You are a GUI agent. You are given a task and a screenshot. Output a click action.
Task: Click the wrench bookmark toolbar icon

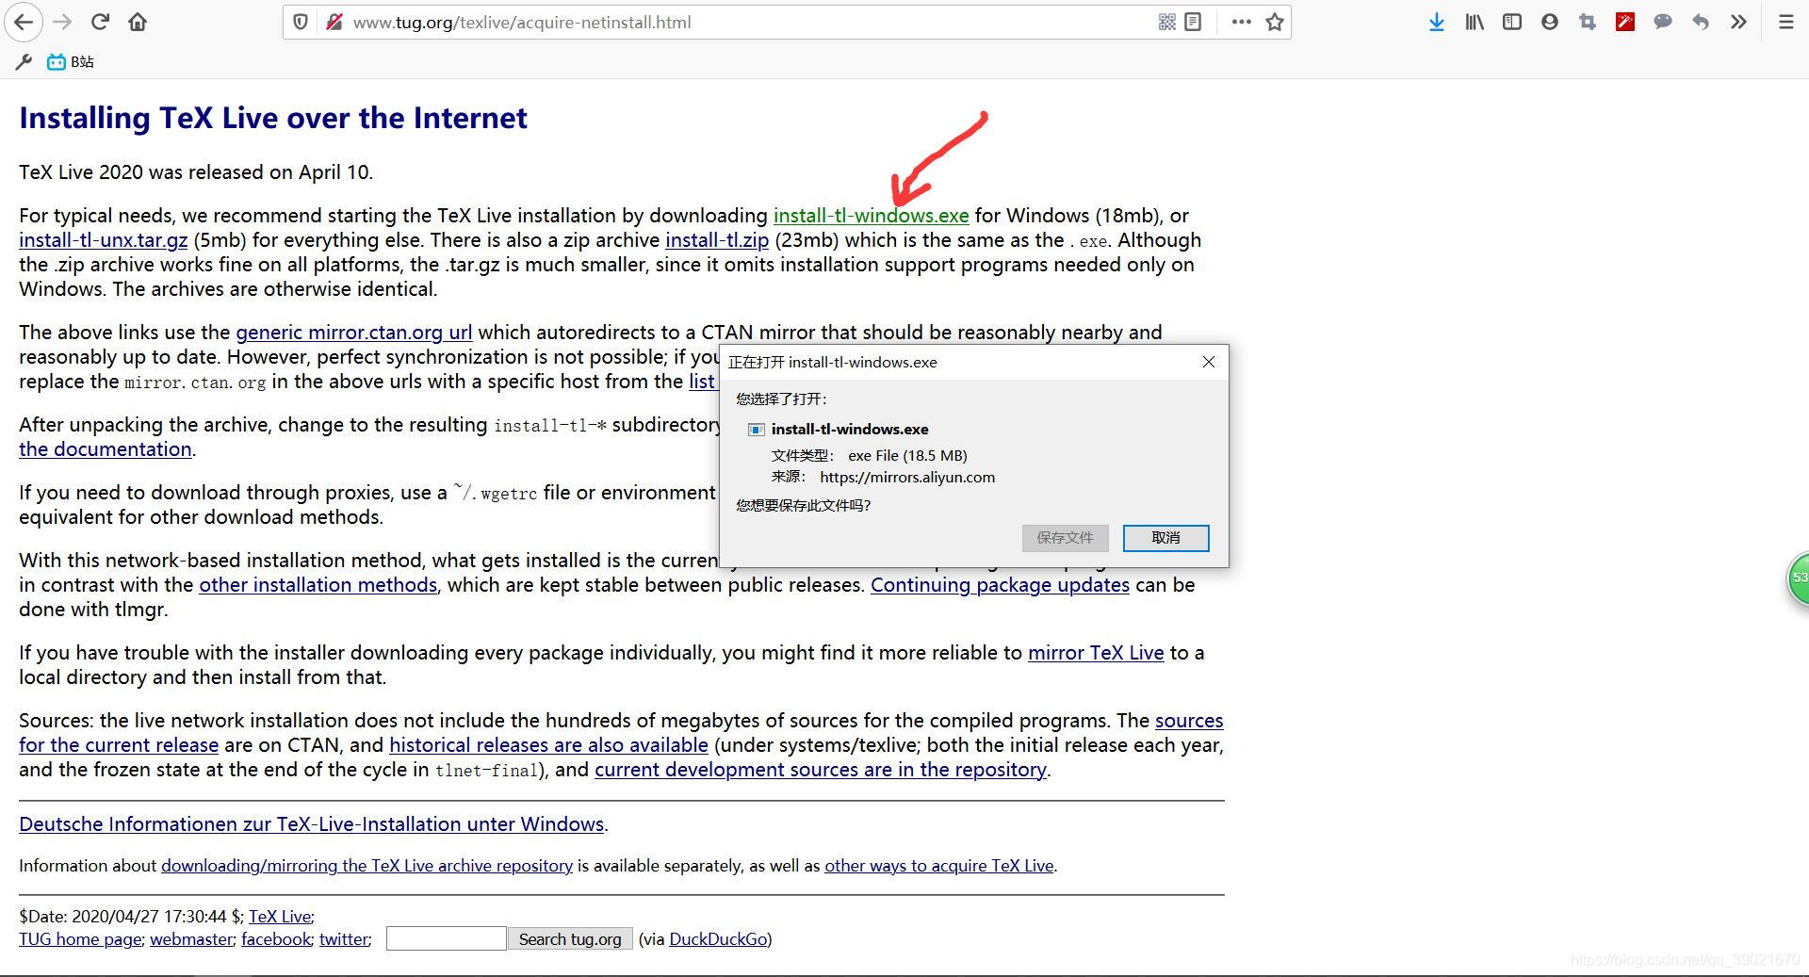point(24,62)
